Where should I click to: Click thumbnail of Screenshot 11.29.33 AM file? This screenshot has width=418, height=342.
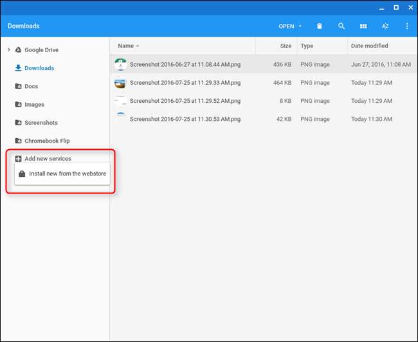120,83
